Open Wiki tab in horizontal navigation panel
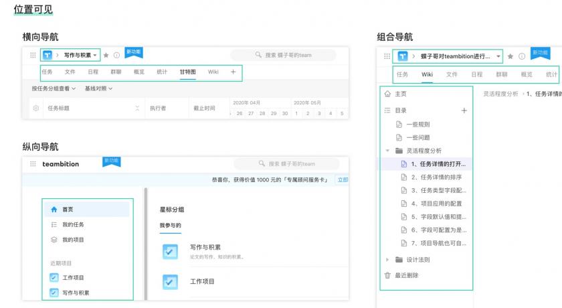This screenshot has width=562, height=308. (213, 72)
